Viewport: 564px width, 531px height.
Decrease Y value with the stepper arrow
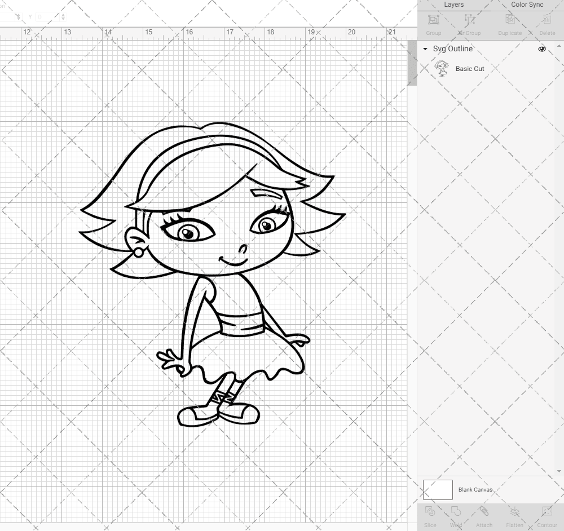click(63, 19)
